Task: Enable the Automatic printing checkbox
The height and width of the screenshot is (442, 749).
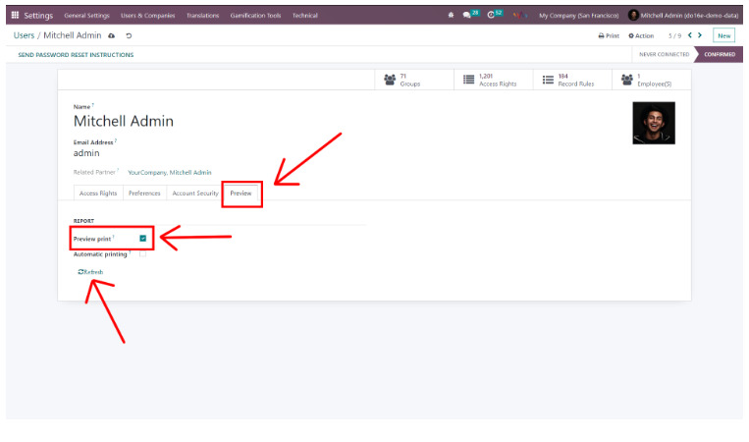Action: pos(143,253)
